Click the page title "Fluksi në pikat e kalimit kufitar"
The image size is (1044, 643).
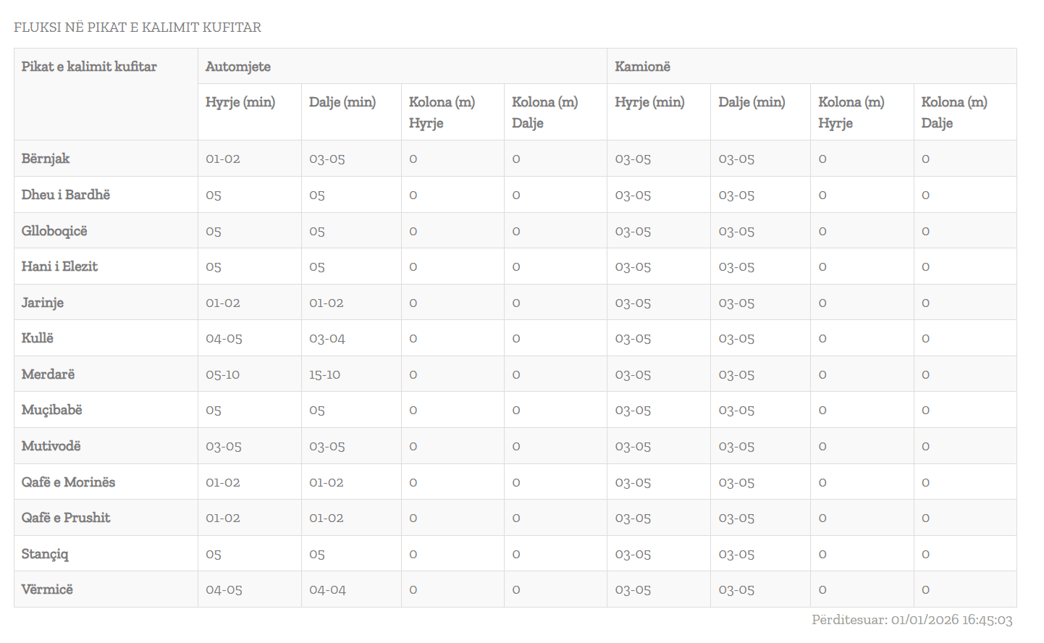click(x=138, y=28)
